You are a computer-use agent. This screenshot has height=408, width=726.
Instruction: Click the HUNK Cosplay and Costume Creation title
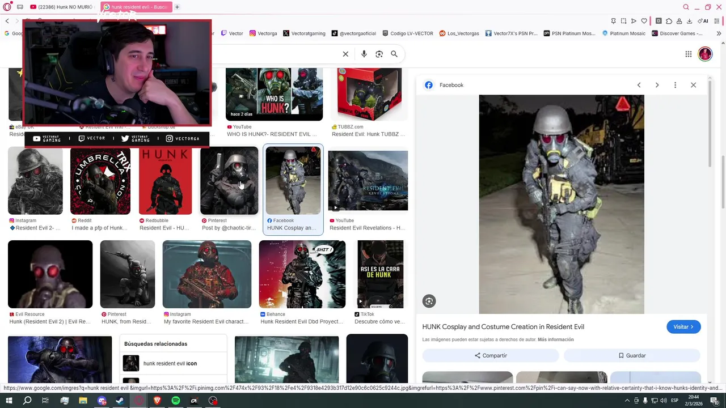pyautogui.click(x=503, y=327)
